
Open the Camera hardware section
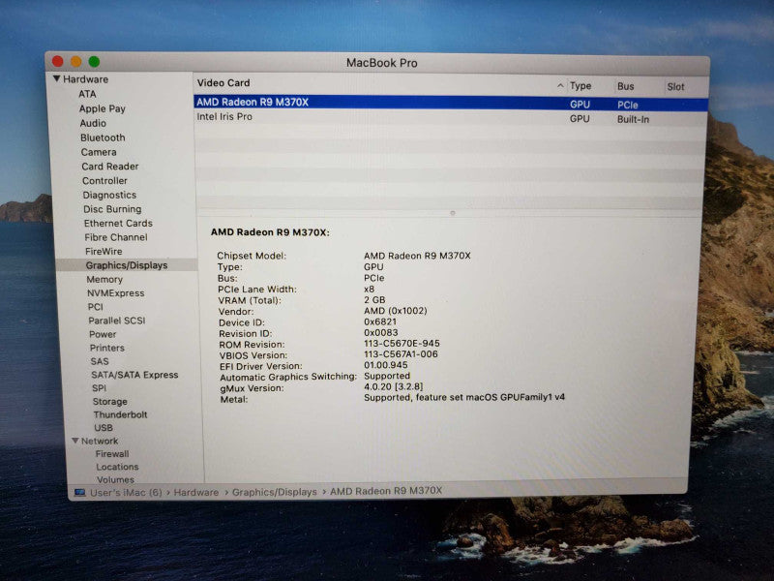point(99,152)
